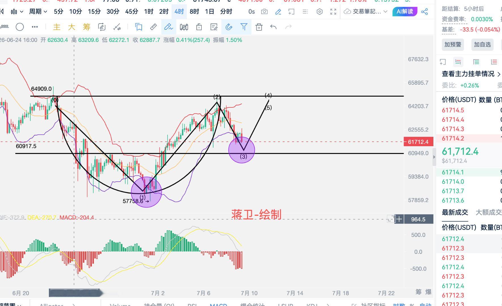Switch to the 1日 timeframe tab
This screenshot has width=502, height=306.
tap(209, 12)
